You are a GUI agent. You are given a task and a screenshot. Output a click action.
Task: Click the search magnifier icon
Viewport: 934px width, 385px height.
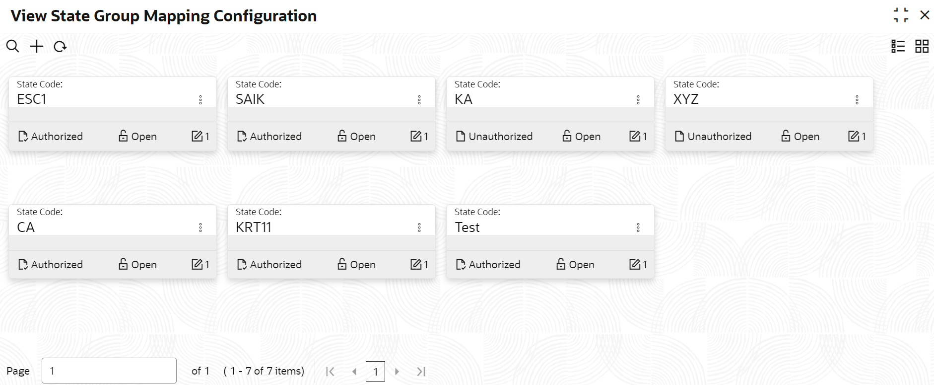point(12,46)
